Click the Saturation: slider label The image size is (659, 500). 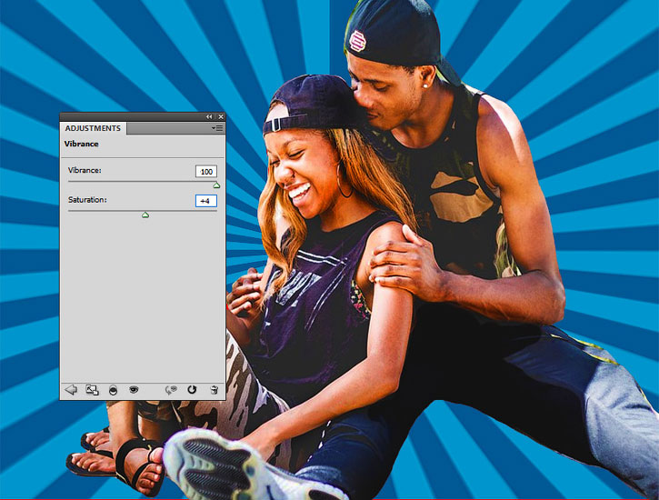[x=87, y=200]
